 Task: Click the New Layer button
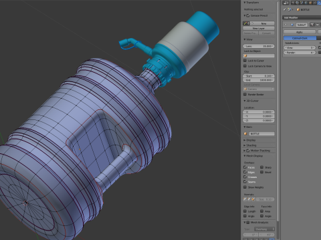pos(259,29)
